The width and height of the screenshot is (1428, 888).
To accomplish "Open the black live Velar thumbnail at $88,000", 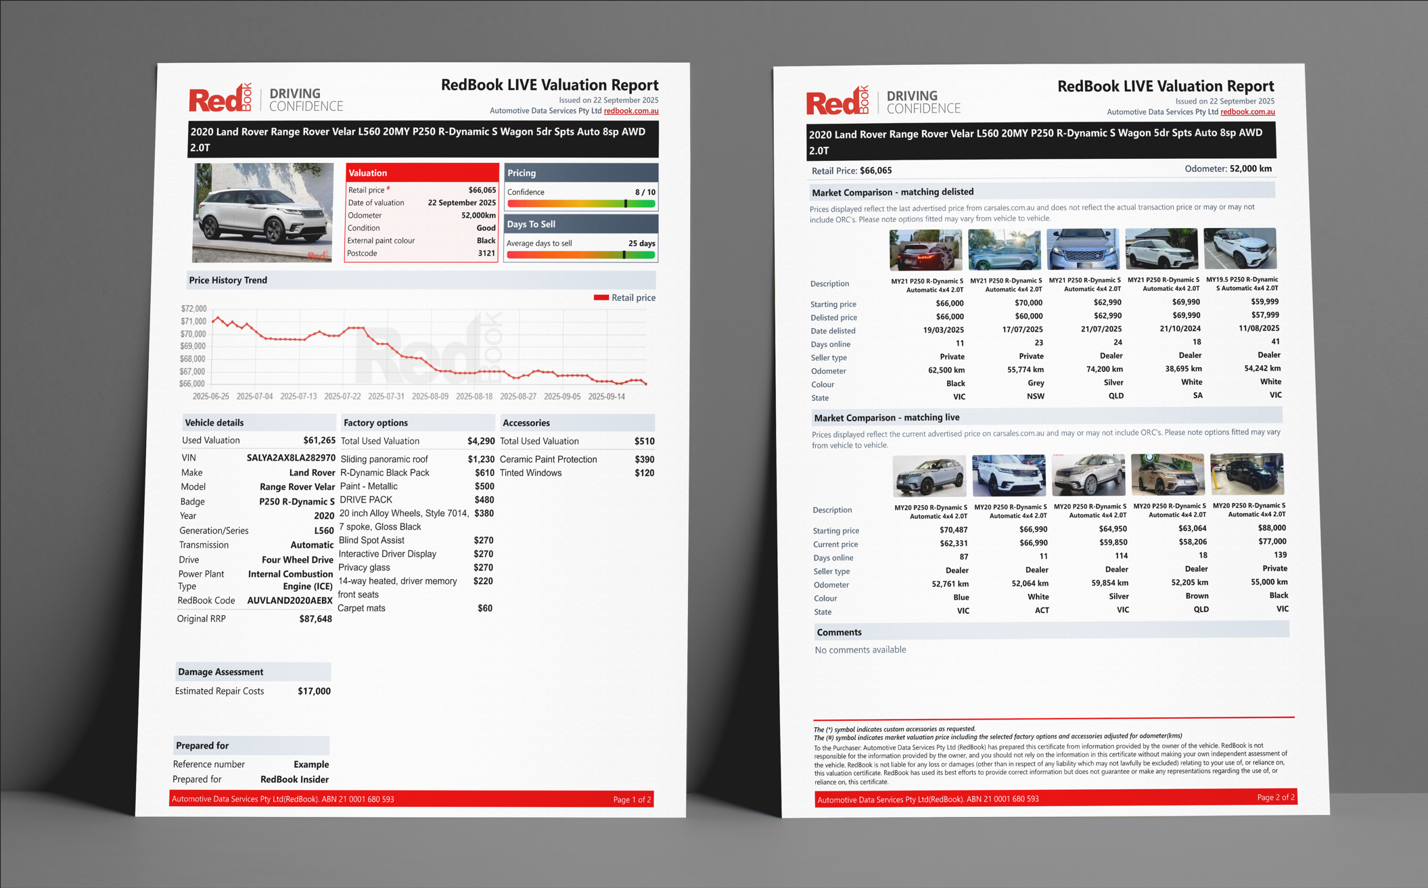I will click(1247, 474).
